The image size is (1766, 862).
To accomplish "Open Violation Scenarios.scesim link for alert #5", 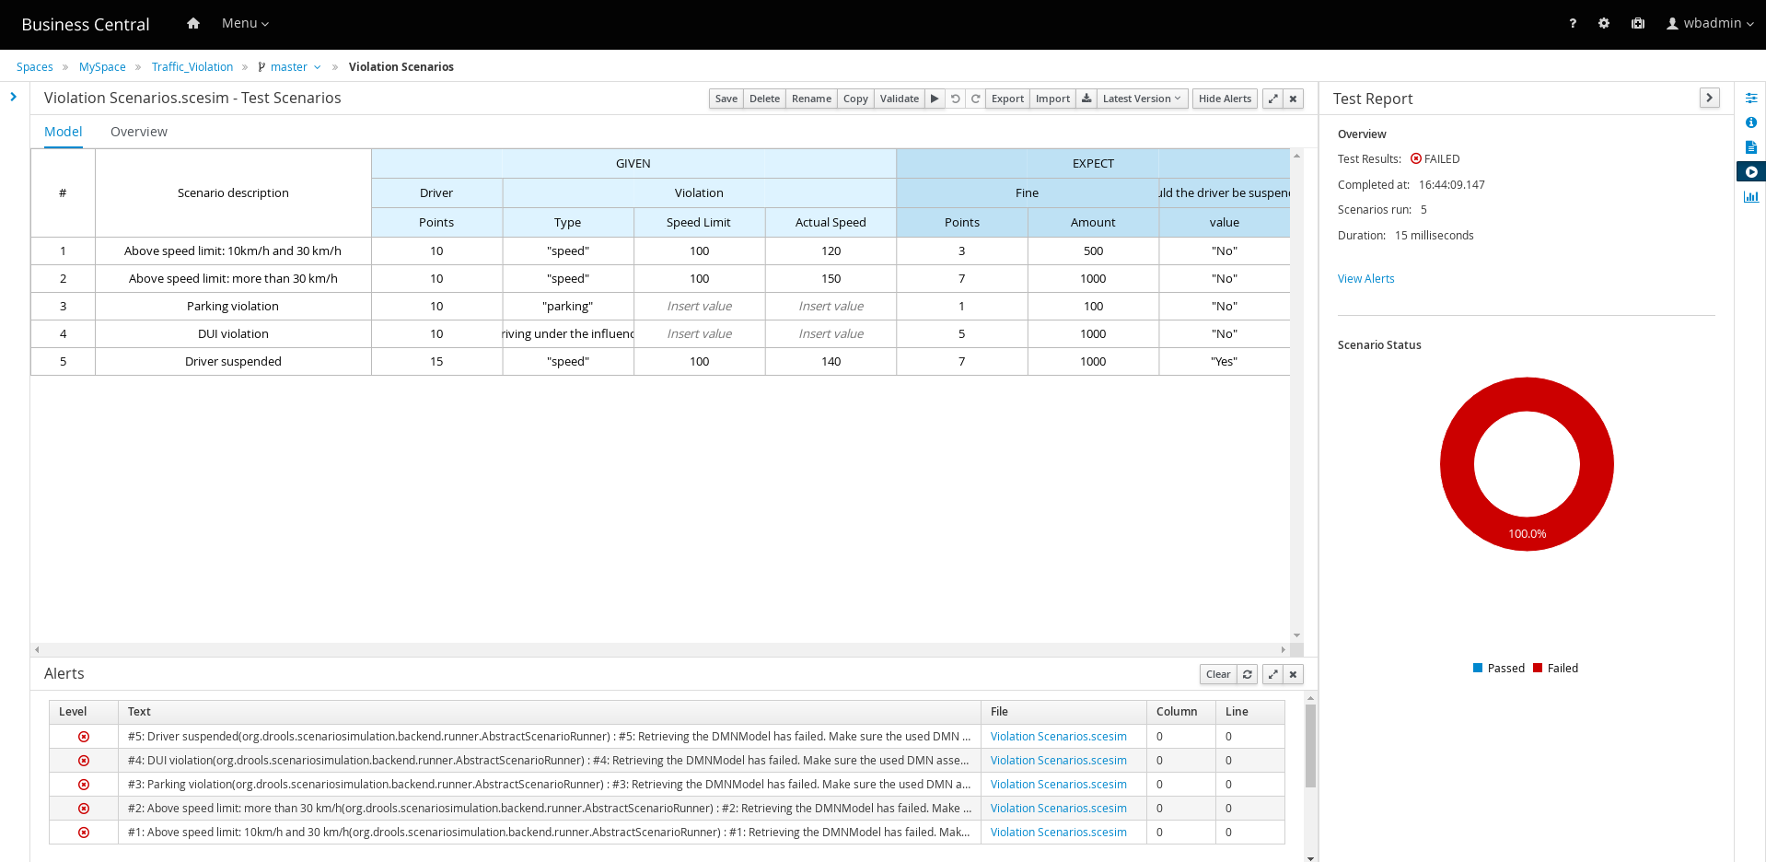I will [x=1058, y=737].
